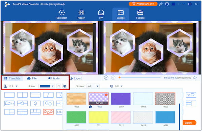The height and width of the screenshot is (131, 202).
Task: Click the key register icon
Action: [x=161, y=4]
